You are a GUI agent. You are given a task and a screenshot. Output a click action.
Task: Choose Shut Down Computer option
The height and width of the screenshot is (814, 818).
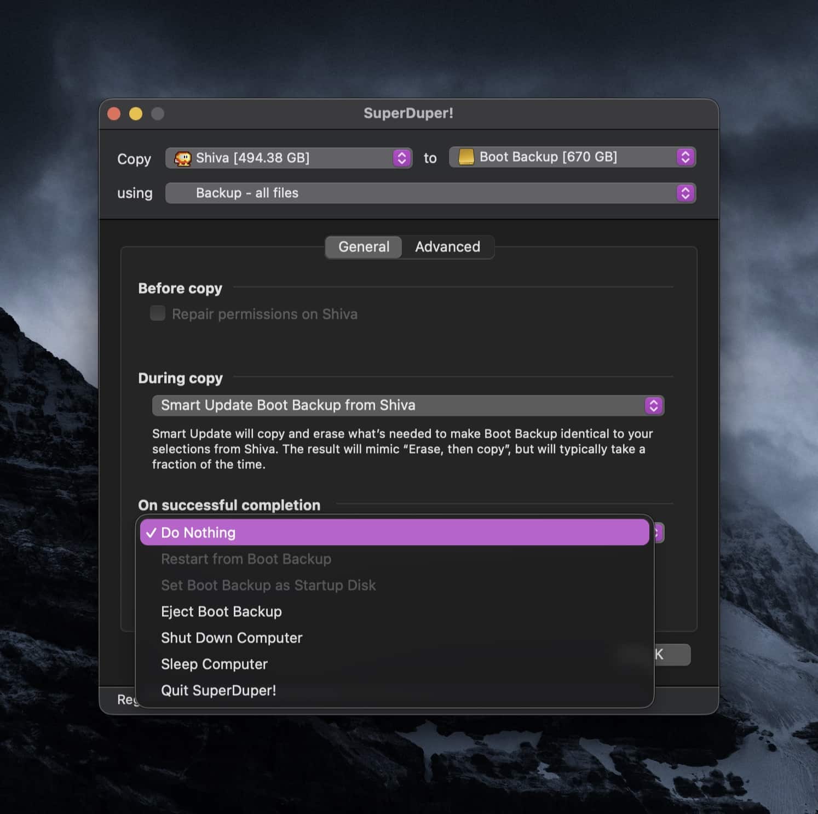coord(232,638)
